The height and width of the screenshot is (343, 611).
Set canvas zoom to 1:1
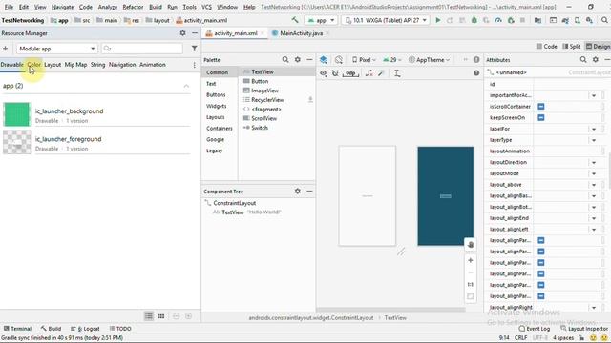tap(471, 284)
